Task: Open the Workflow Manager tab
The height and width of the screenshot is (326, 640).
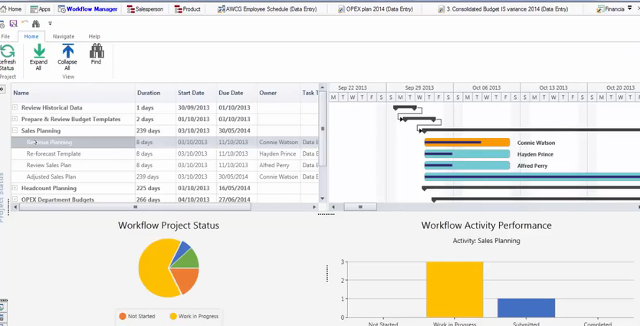Action: (87, 9)
